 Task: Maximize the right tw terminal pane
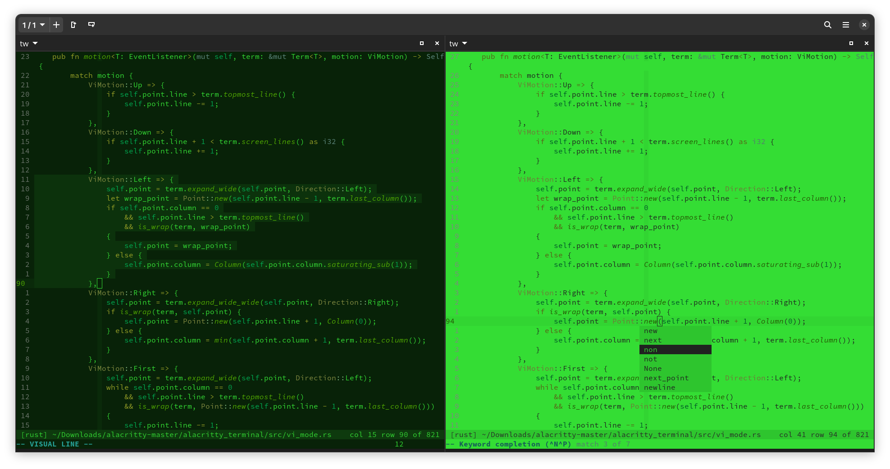click(851, 43)
